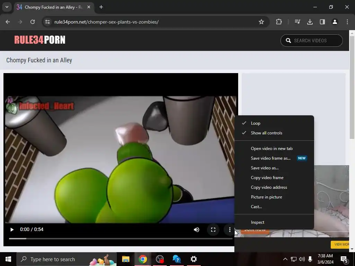
Task: Open File Explorer from taskbar
Action: (125, 259)
